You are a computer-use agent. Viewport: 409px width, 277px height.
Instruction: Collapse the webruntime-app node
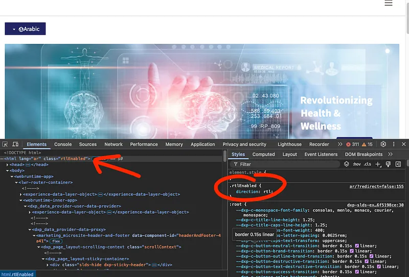[12, 177]
